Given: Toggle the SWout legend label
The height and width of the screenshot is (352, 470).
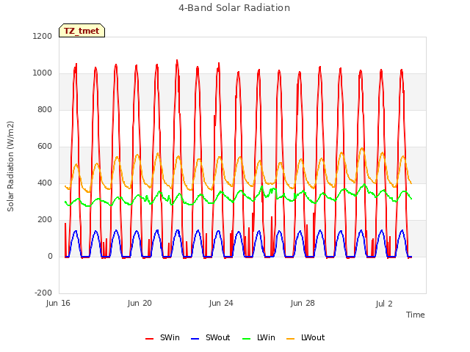Looking at the screenshot, I should tap(217, 337).
